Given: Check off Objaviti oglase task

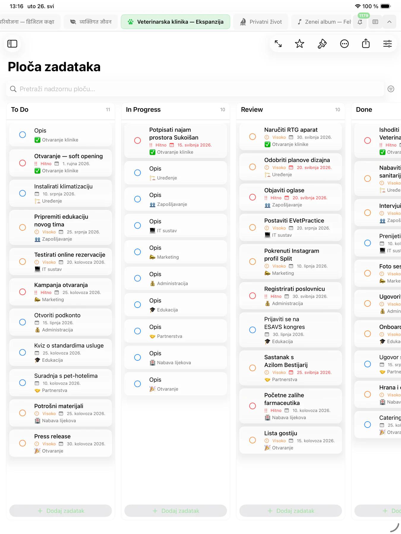Looking at the screenshot, I should [252, 197].
